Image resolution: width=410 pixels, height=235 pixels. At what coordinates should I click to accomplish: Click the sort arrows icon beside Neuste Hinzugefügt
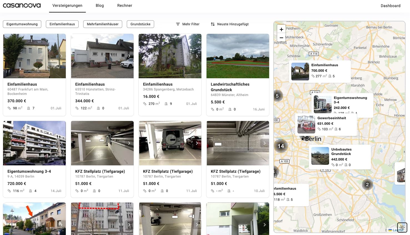coord(213,24)
